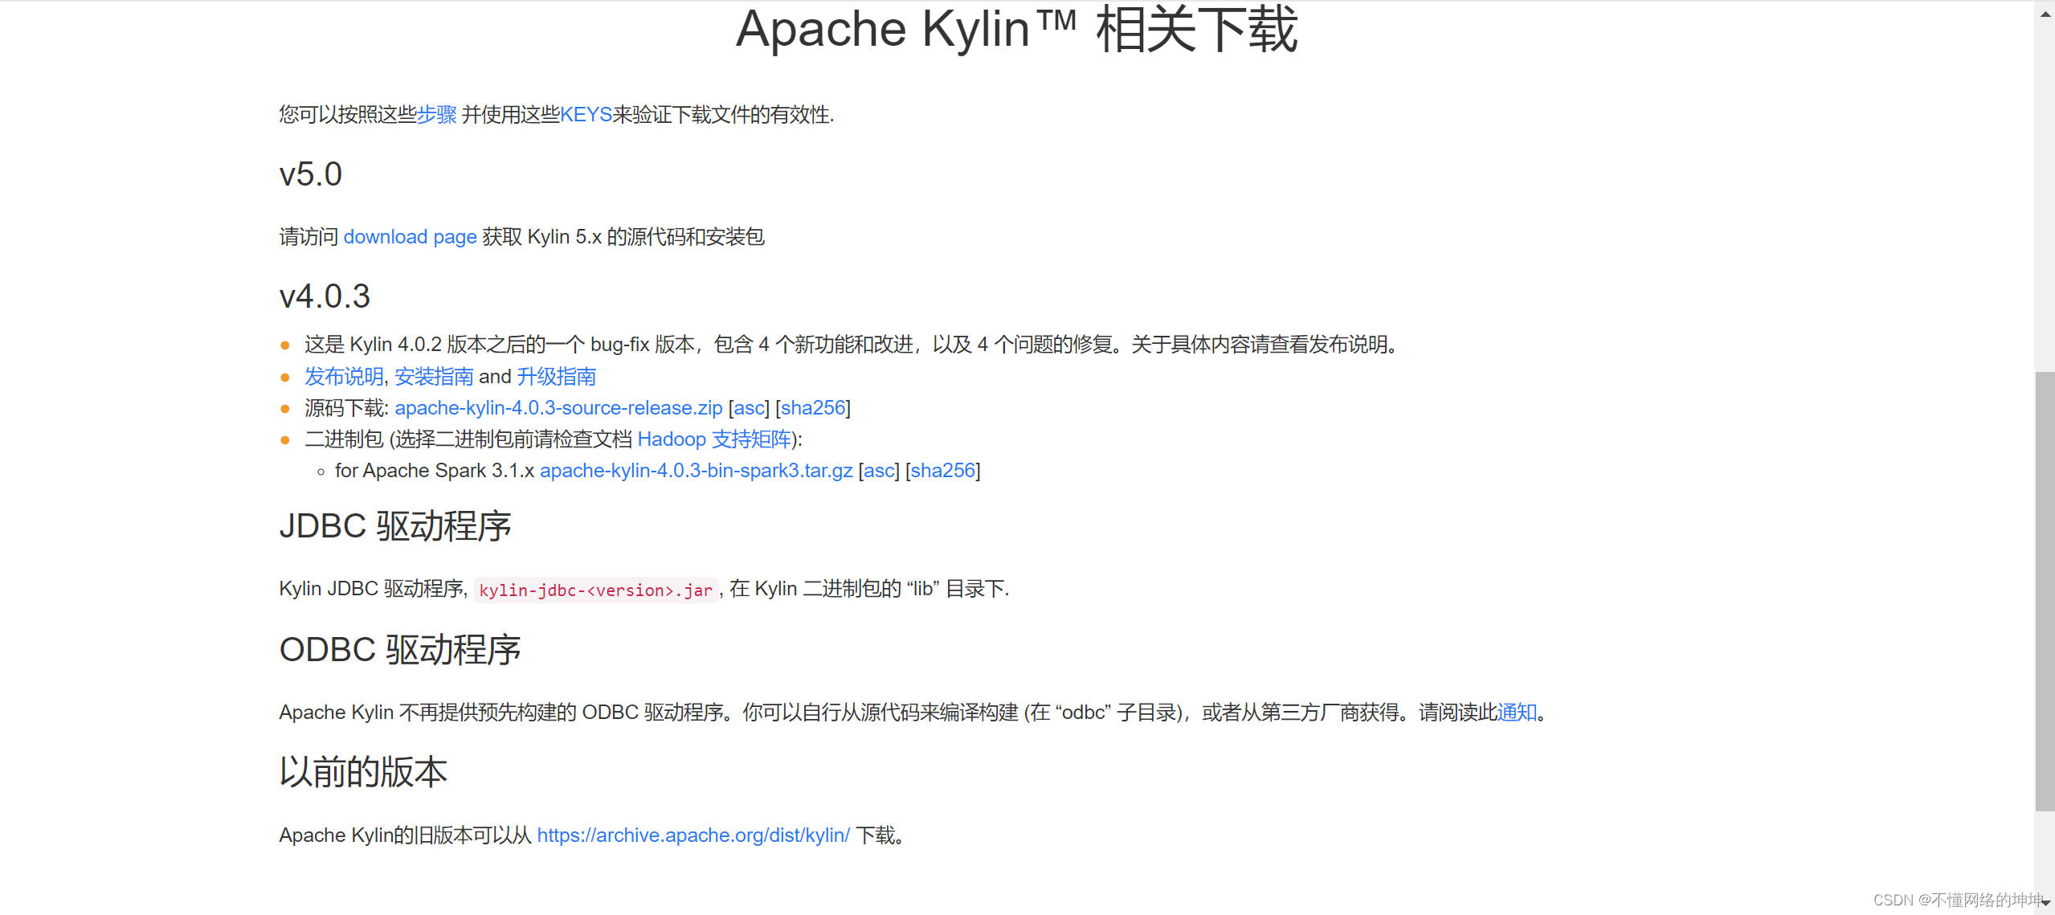
Task: Download apache-kylin-4.0.3-source-release.zip
Action: click(x=558, y=408)
